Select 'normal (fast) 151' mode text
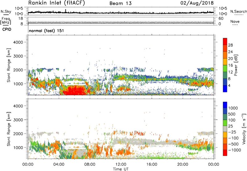 (x=46, y=31)
